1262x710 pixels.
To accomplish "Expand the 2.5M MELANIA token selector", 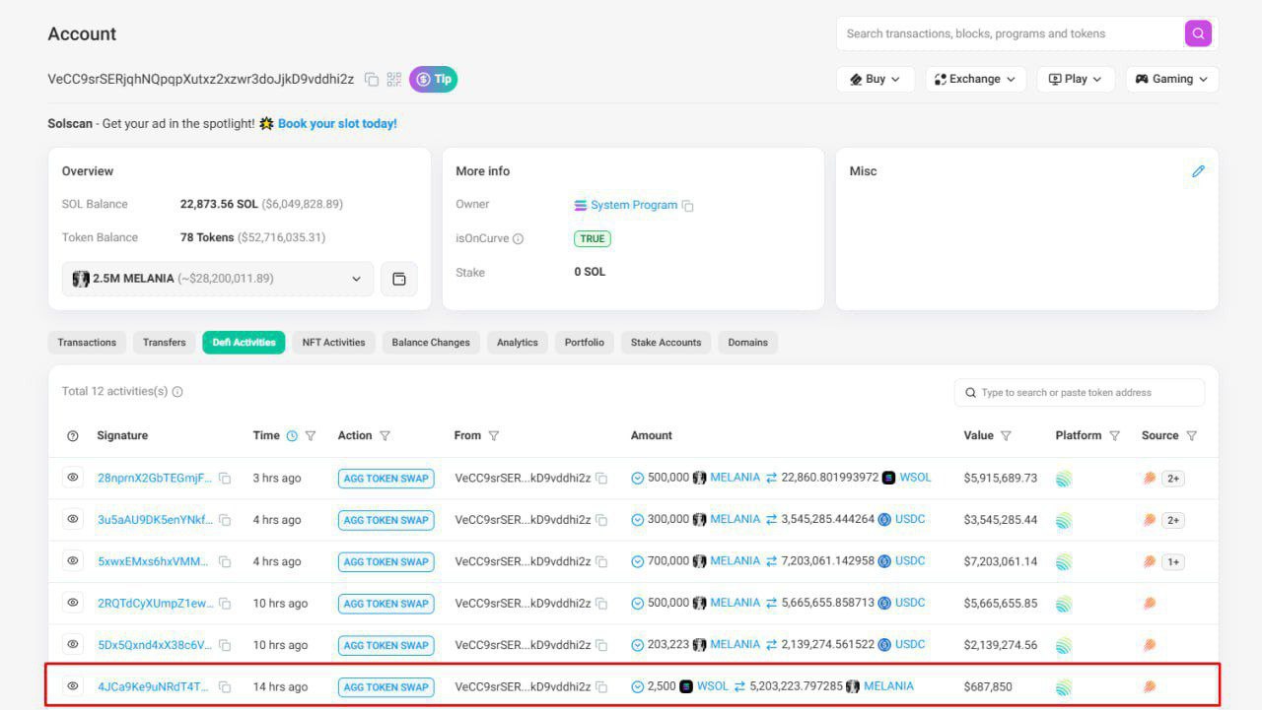I will coord(218,279).
